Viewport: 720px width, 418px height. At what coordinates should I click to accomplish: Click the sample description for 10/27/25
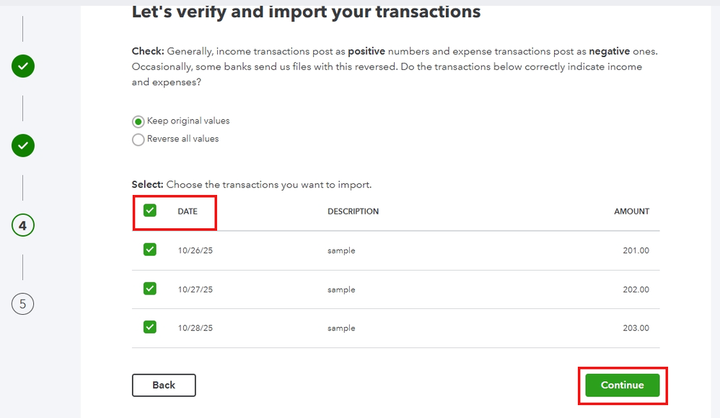coord(341,289)
